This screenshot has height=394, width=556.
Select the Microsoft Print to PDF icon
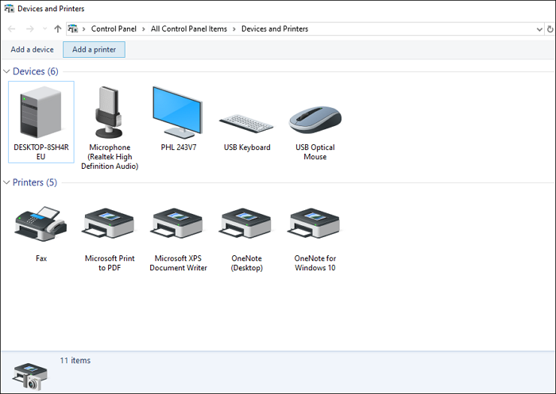110,224
